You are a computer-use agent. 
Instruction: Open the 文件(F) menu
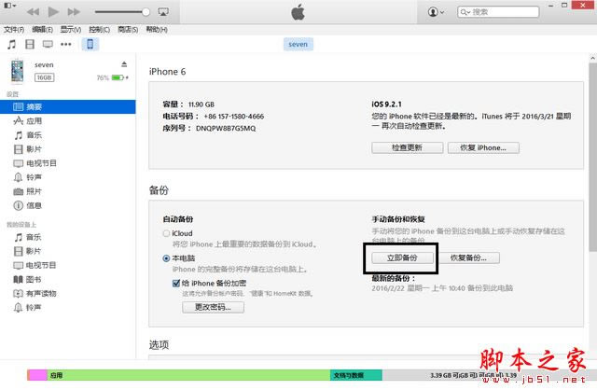(14, 29)
